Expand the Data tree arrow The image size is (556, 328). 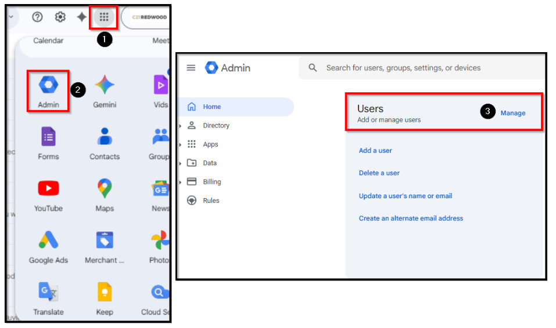coord(181,163)
